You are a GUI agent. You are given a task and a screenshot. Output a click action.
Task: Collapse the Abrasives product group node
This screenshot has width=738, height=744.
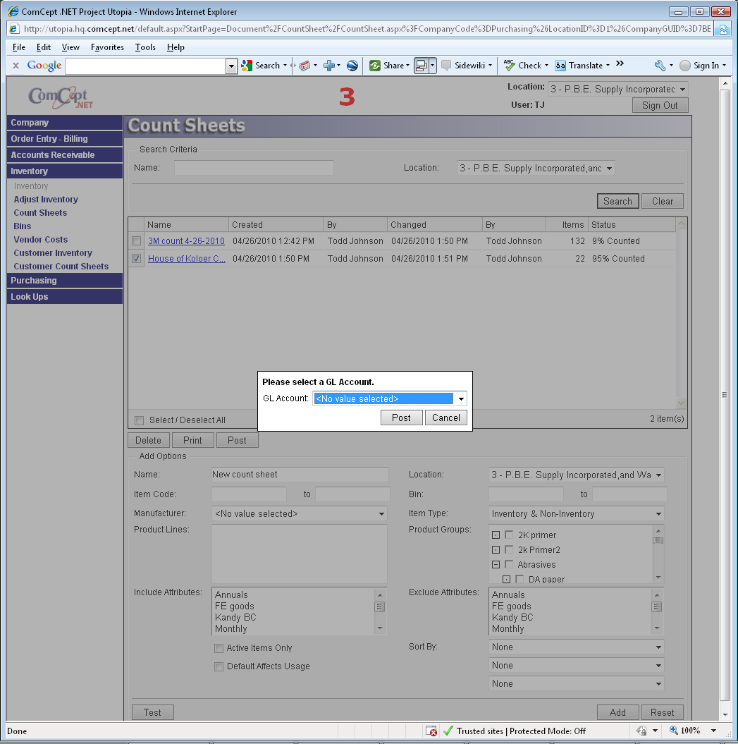496,565
